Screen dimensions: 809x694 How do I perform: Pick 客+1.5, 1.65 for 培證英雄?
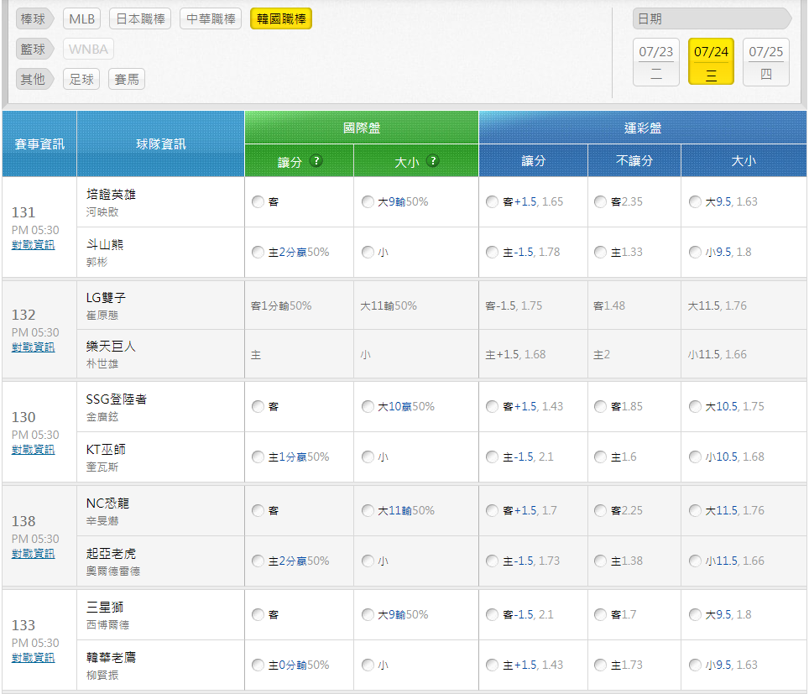(x=493, y=201)
